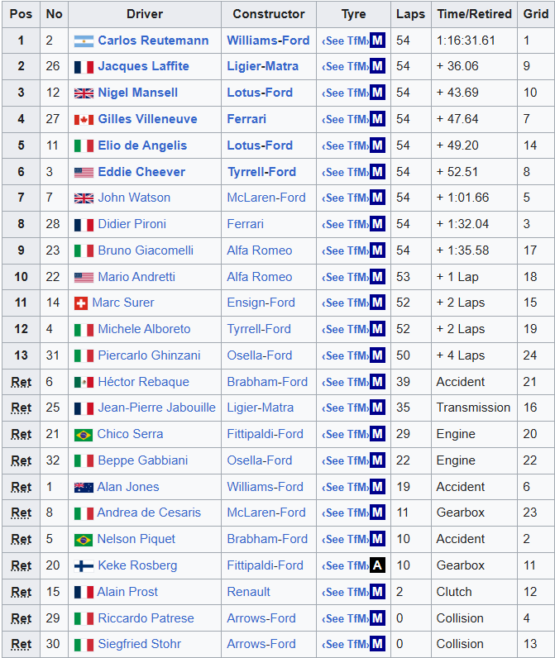Screen dimensions: 555x658
Task: Click the 'Clutch' retirement reason
Action: 454,592
